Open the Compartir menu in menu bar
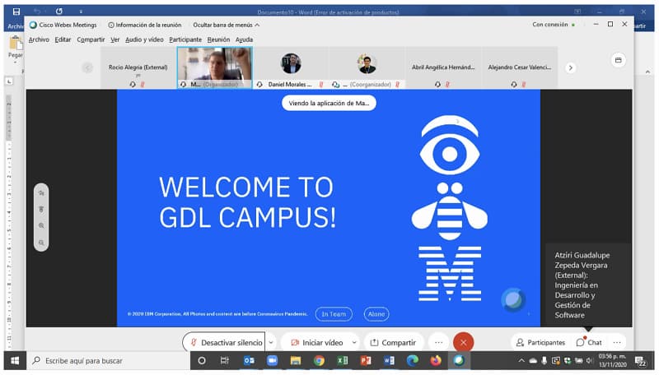This screenshot has height=375, width=659. tap(91, 39)
